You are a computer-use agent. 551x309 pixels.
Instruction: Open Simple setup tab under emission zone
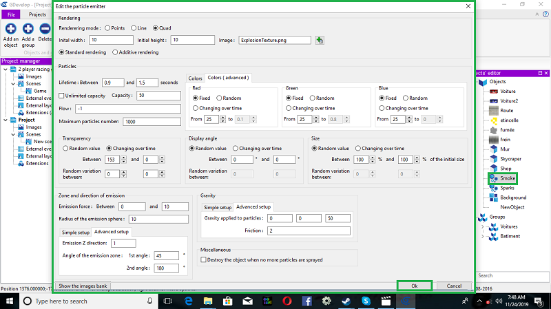76,233
